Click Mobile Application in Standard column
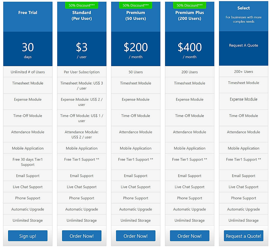The image size is (270, 248). (82, 148)
